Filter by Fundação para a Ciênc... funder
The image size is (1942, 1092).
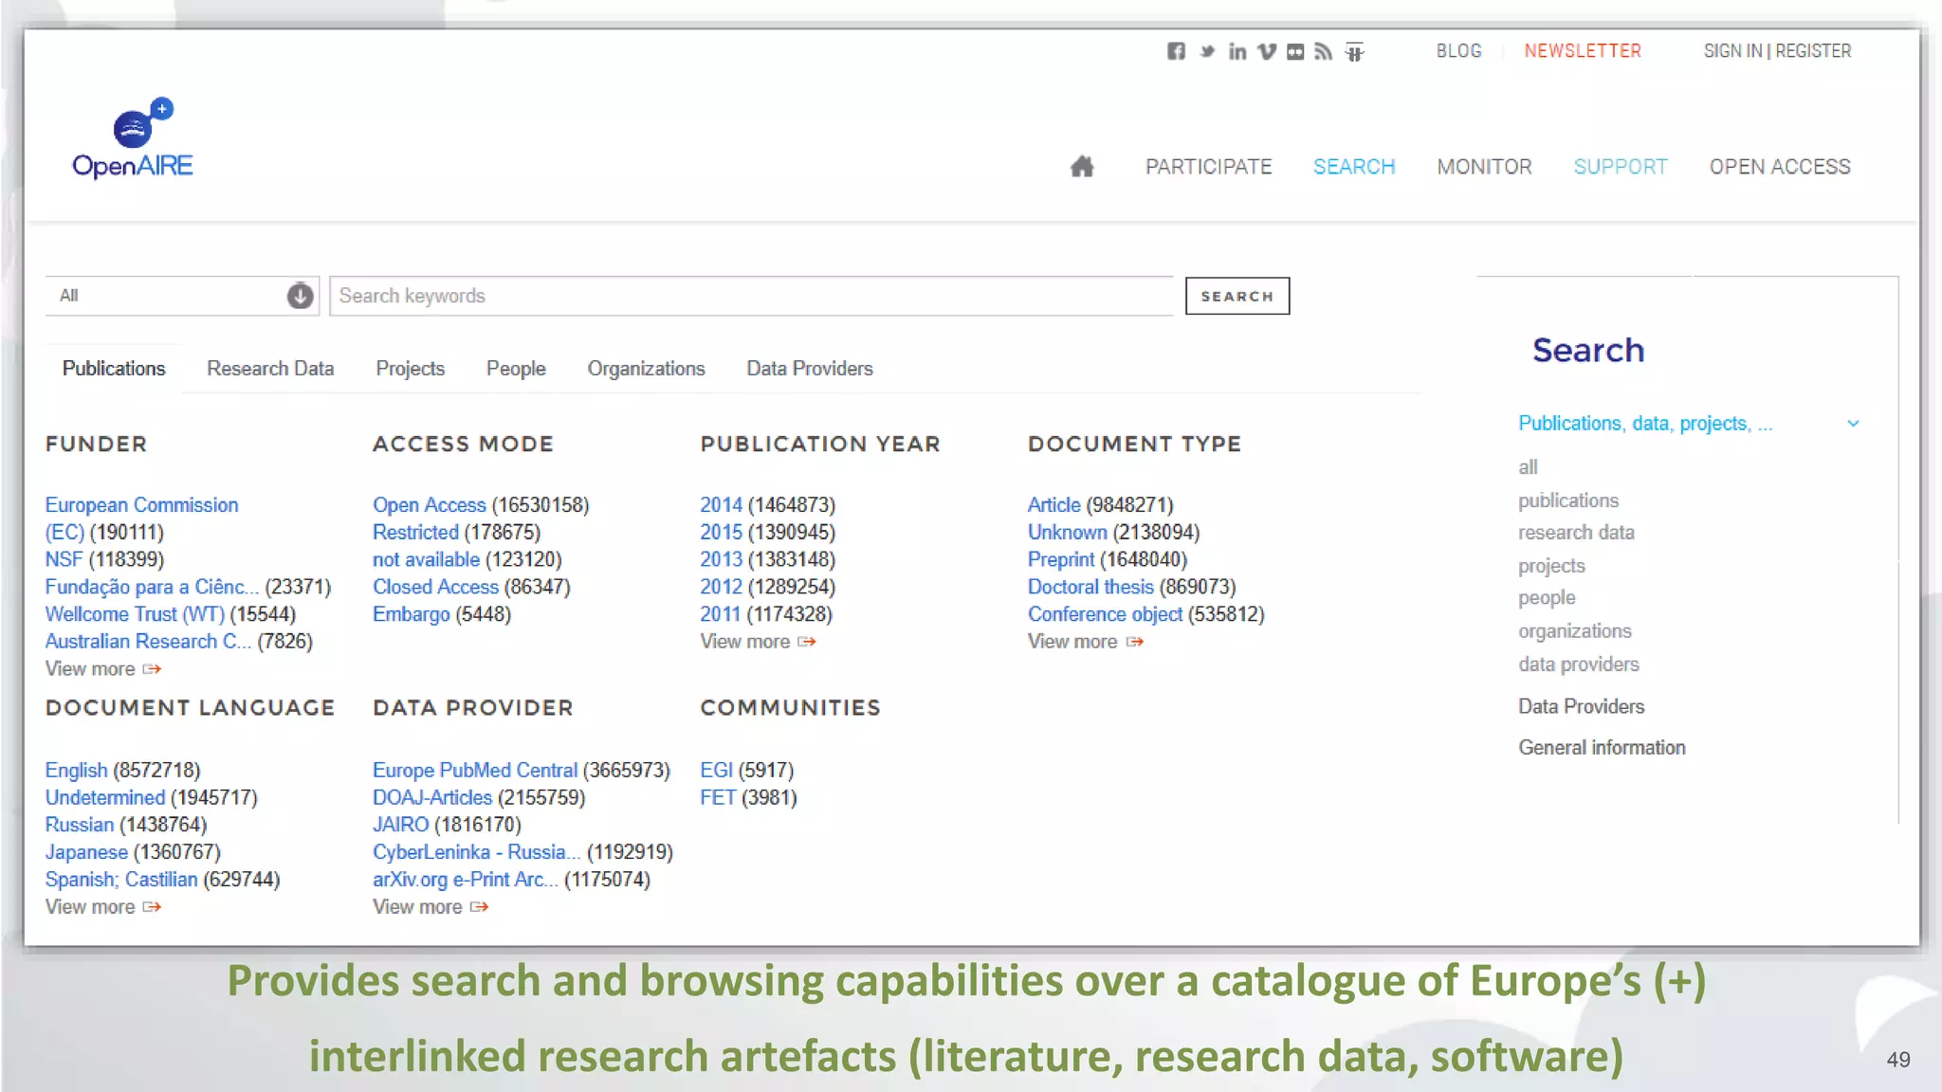coord(152,588)
